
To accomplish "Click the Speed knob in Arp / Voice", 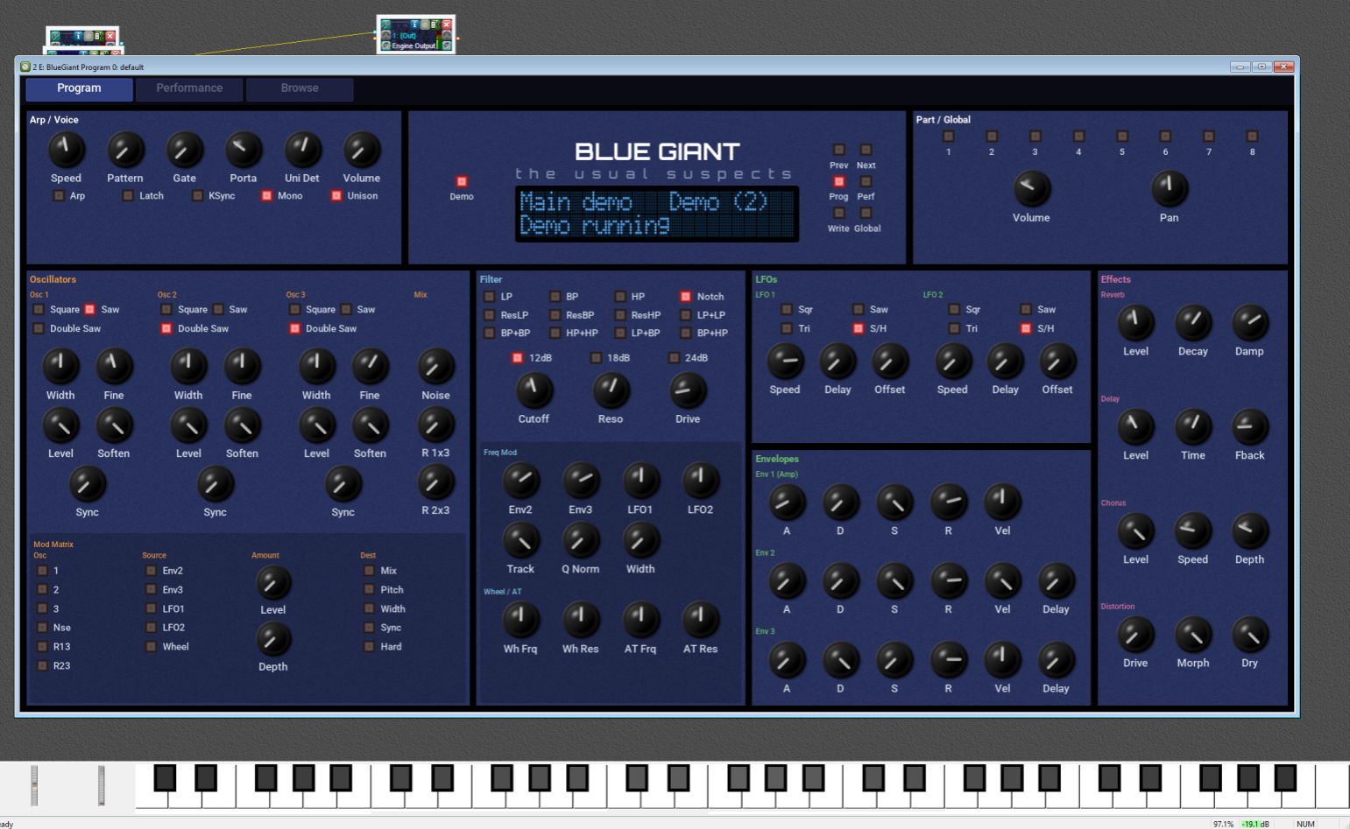I will point(66,151).
